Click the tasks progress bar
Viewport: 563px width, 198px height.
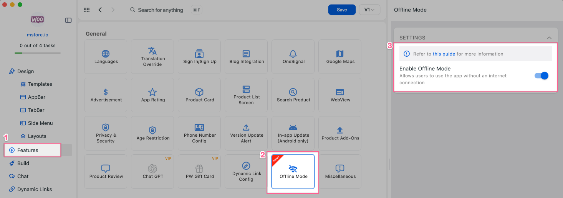point(38,53)
